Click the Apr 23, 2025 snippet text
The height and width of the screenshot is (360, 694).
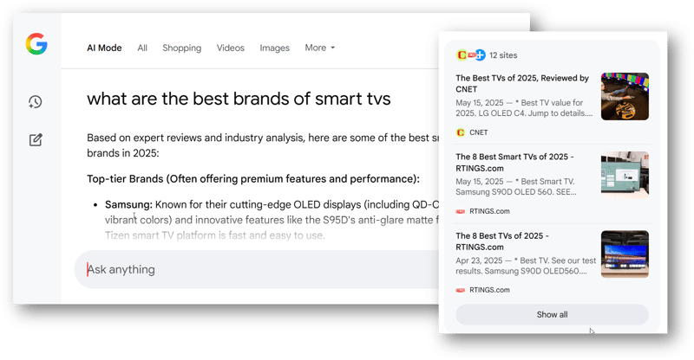click(526, 266)
